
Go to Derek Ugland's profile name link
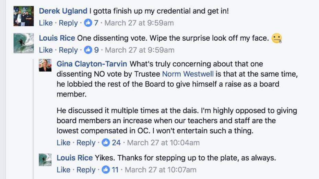(63, 11)
